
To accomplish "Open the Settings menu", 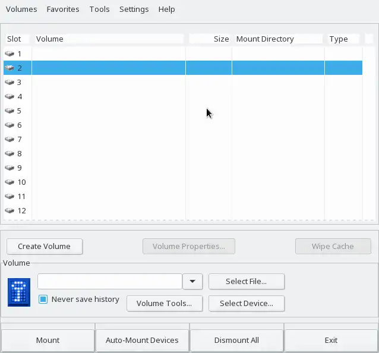I will coord(134,9).
